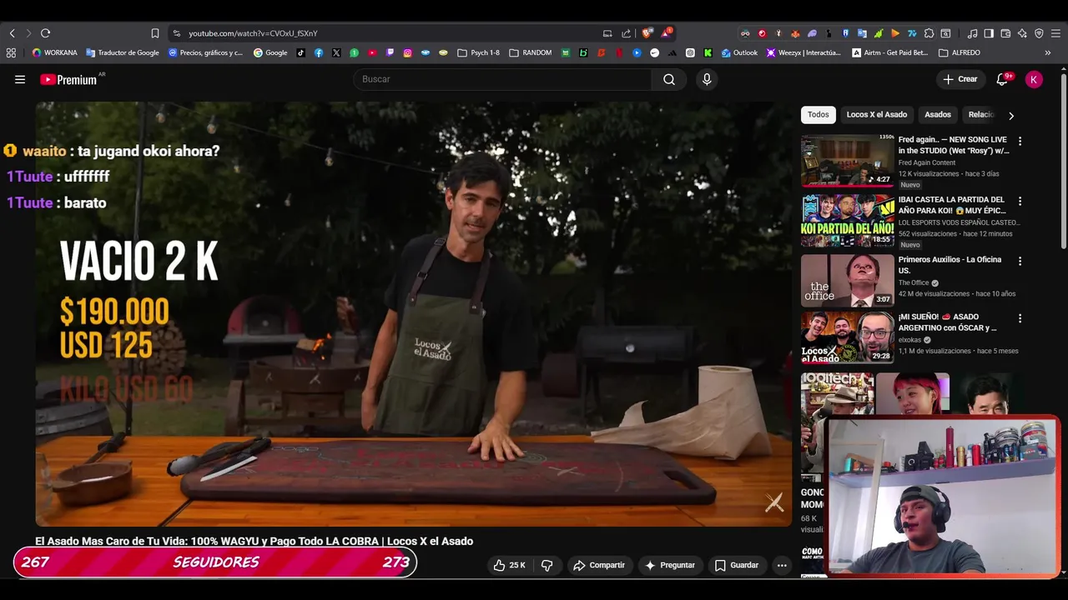Open IBAI CASTEA LA PARTIDA video thumbnail
The width and height of the screenshot is (1068, 600).
point(847,221)
